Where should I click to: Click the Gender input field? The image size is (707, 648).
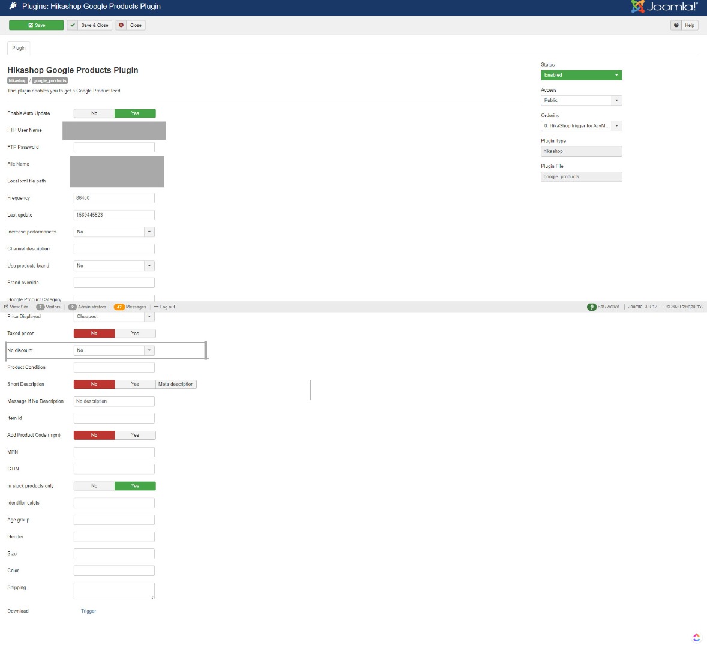coord(114,536)
